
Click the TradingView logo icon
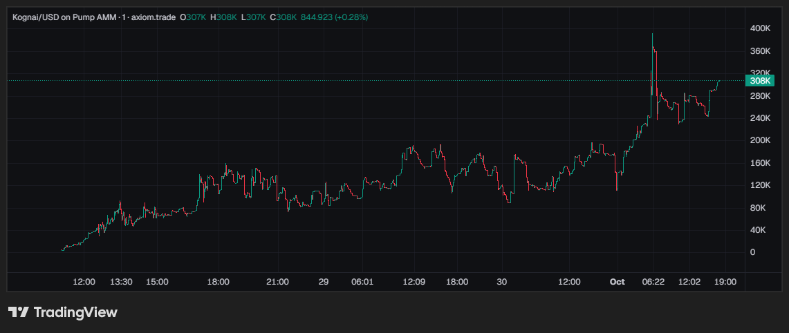coord(18,312)
